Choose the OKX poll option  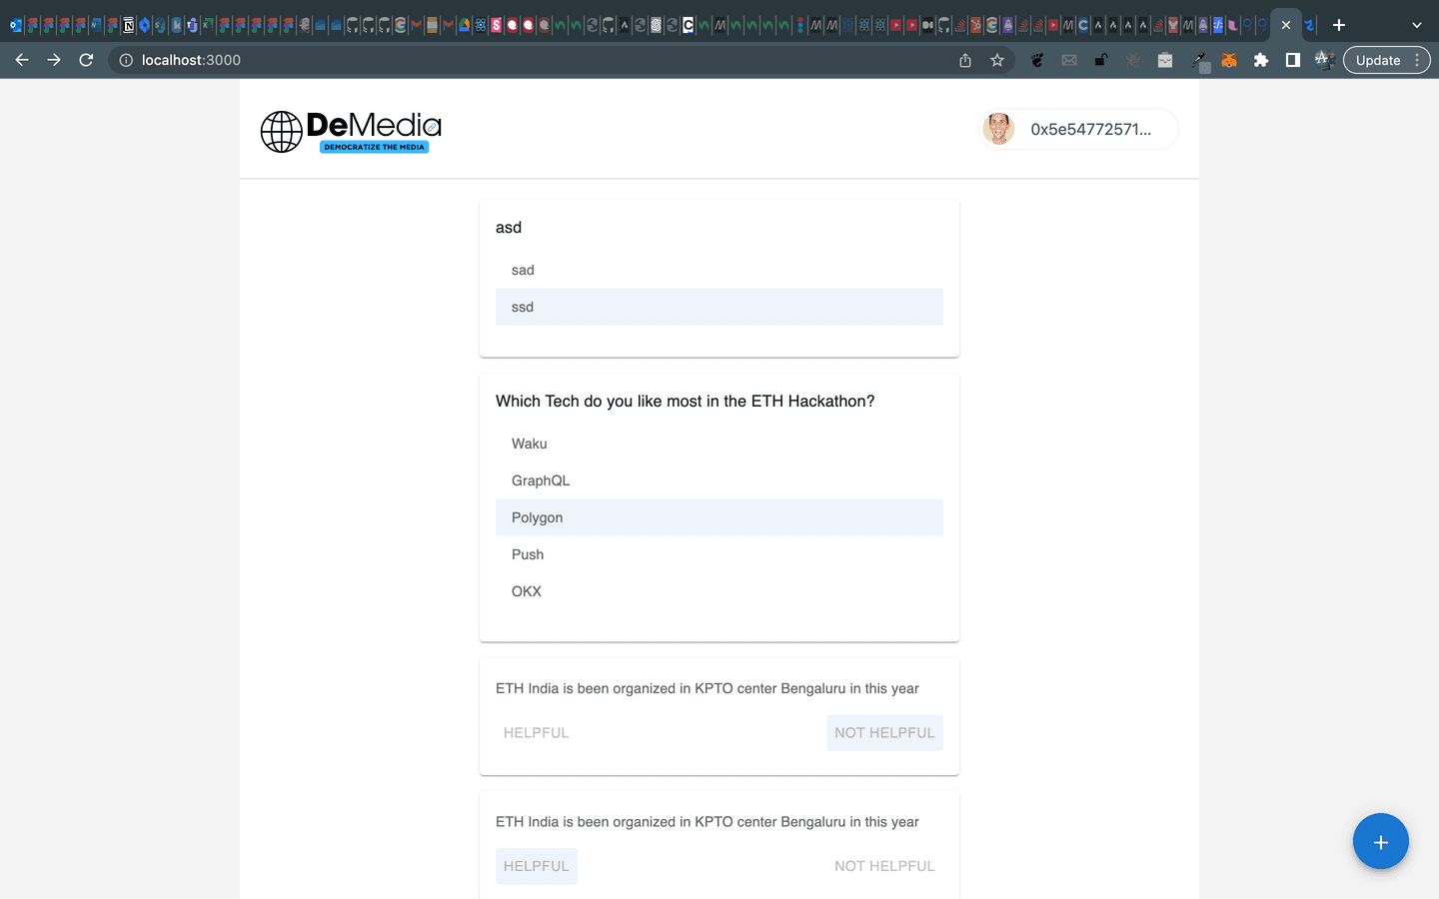point(719,591)
